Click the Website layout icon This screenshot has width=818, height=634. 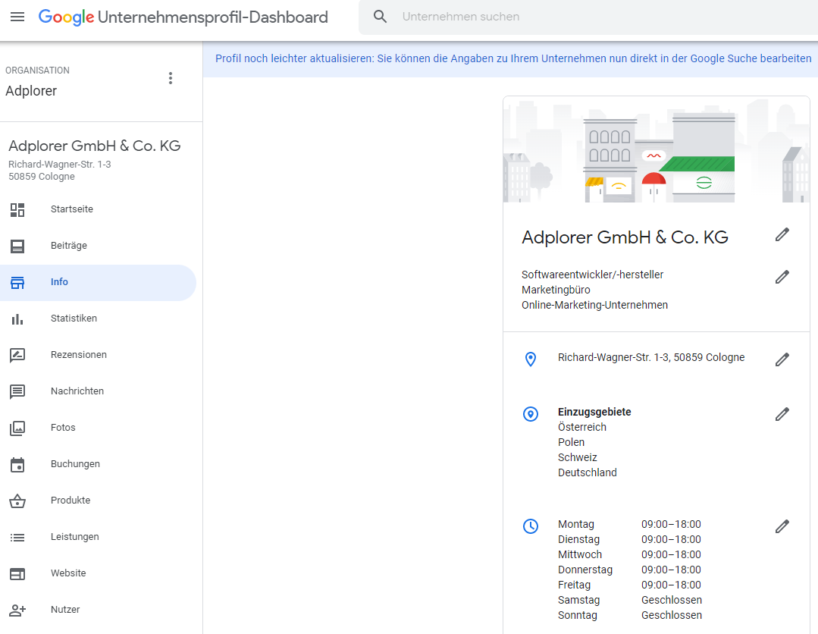[x=17, y=574]
